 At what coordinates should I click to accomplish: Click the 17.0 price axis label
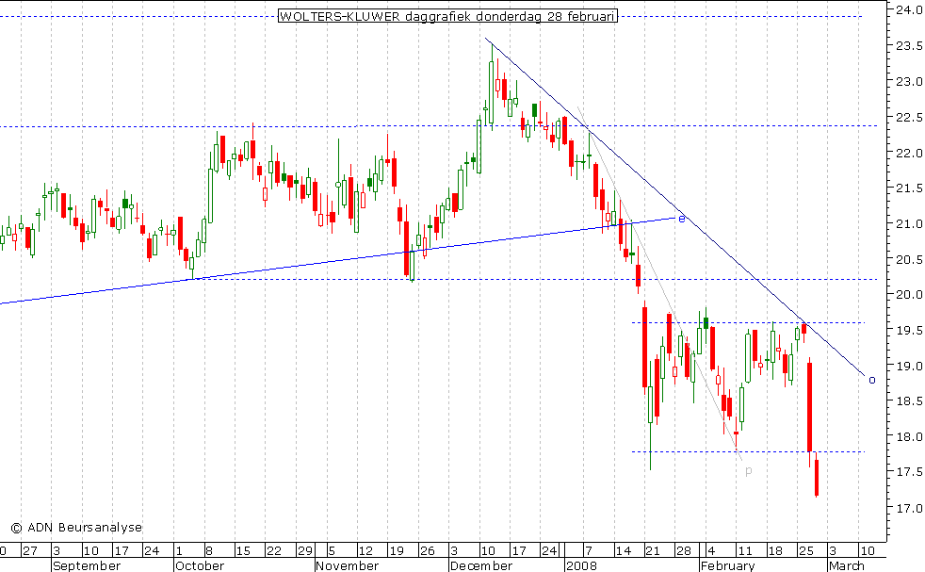[x=908, y=509]
